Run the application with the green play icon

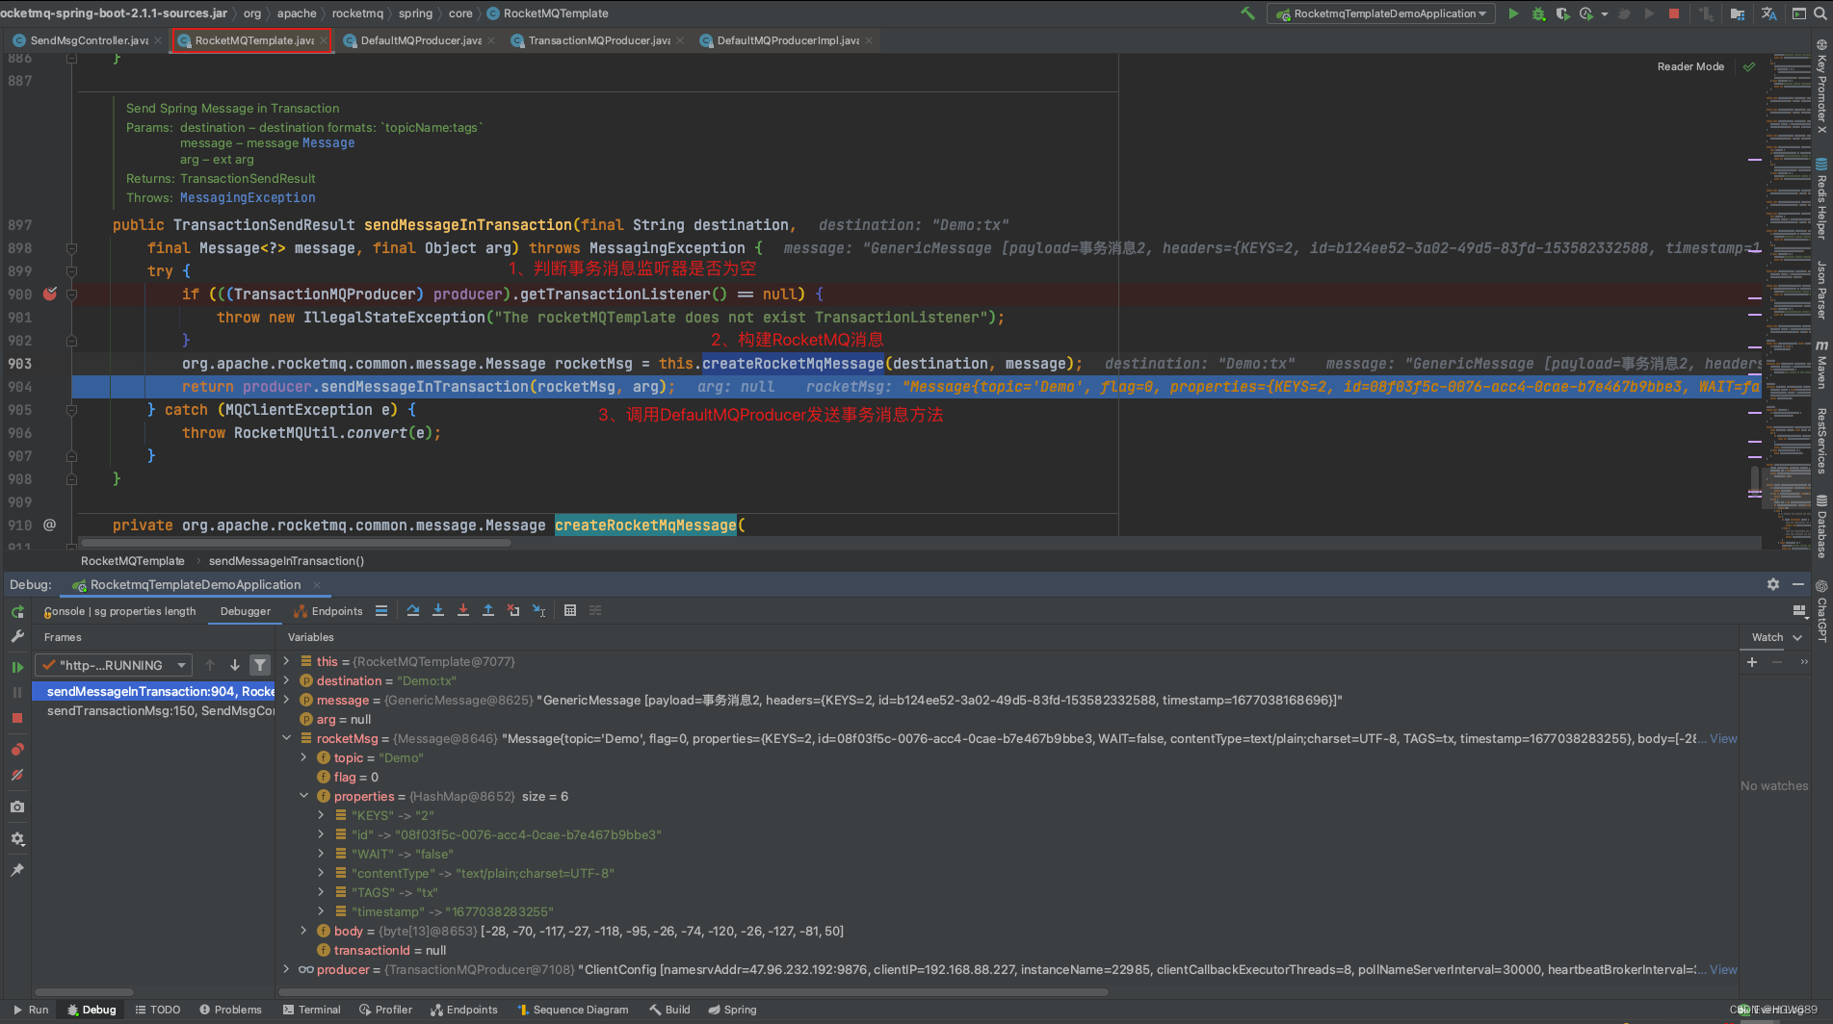pos(1513,13)
